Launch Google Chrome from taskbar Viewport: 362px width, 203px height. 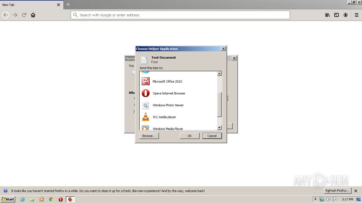click(51, 199)
